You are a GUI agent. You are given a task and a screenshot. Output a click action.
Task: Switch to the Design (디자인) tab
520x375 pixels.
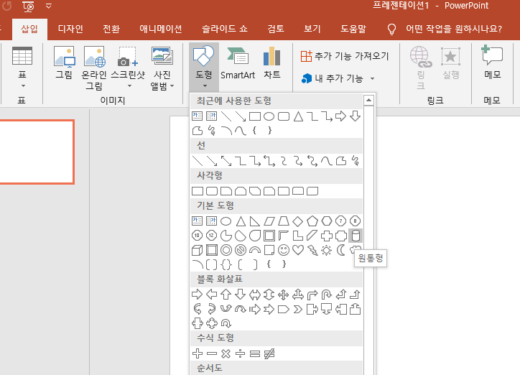[70, 29]
